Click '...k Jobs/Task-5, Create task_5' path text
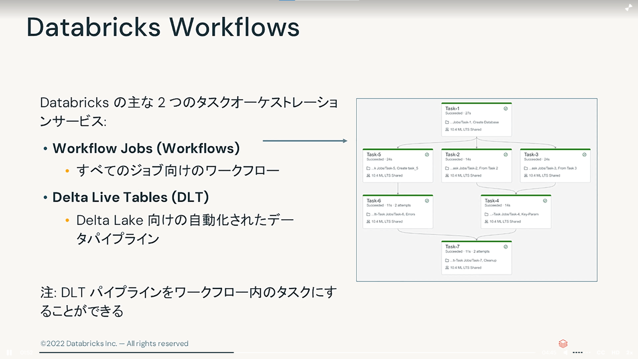This screenshot has height=359, width=638. (x=395, y=168)
